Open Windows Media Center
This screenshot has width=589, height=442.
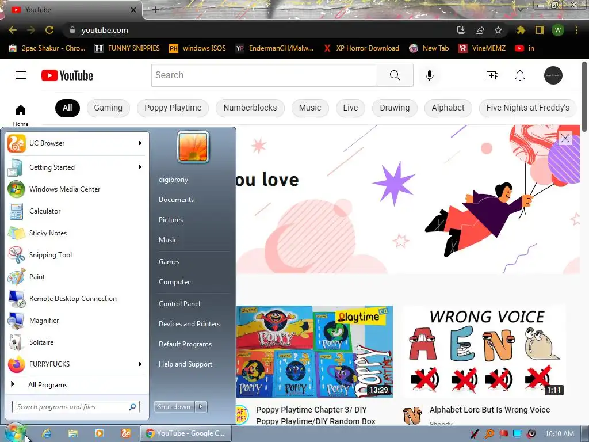(77, 189)
